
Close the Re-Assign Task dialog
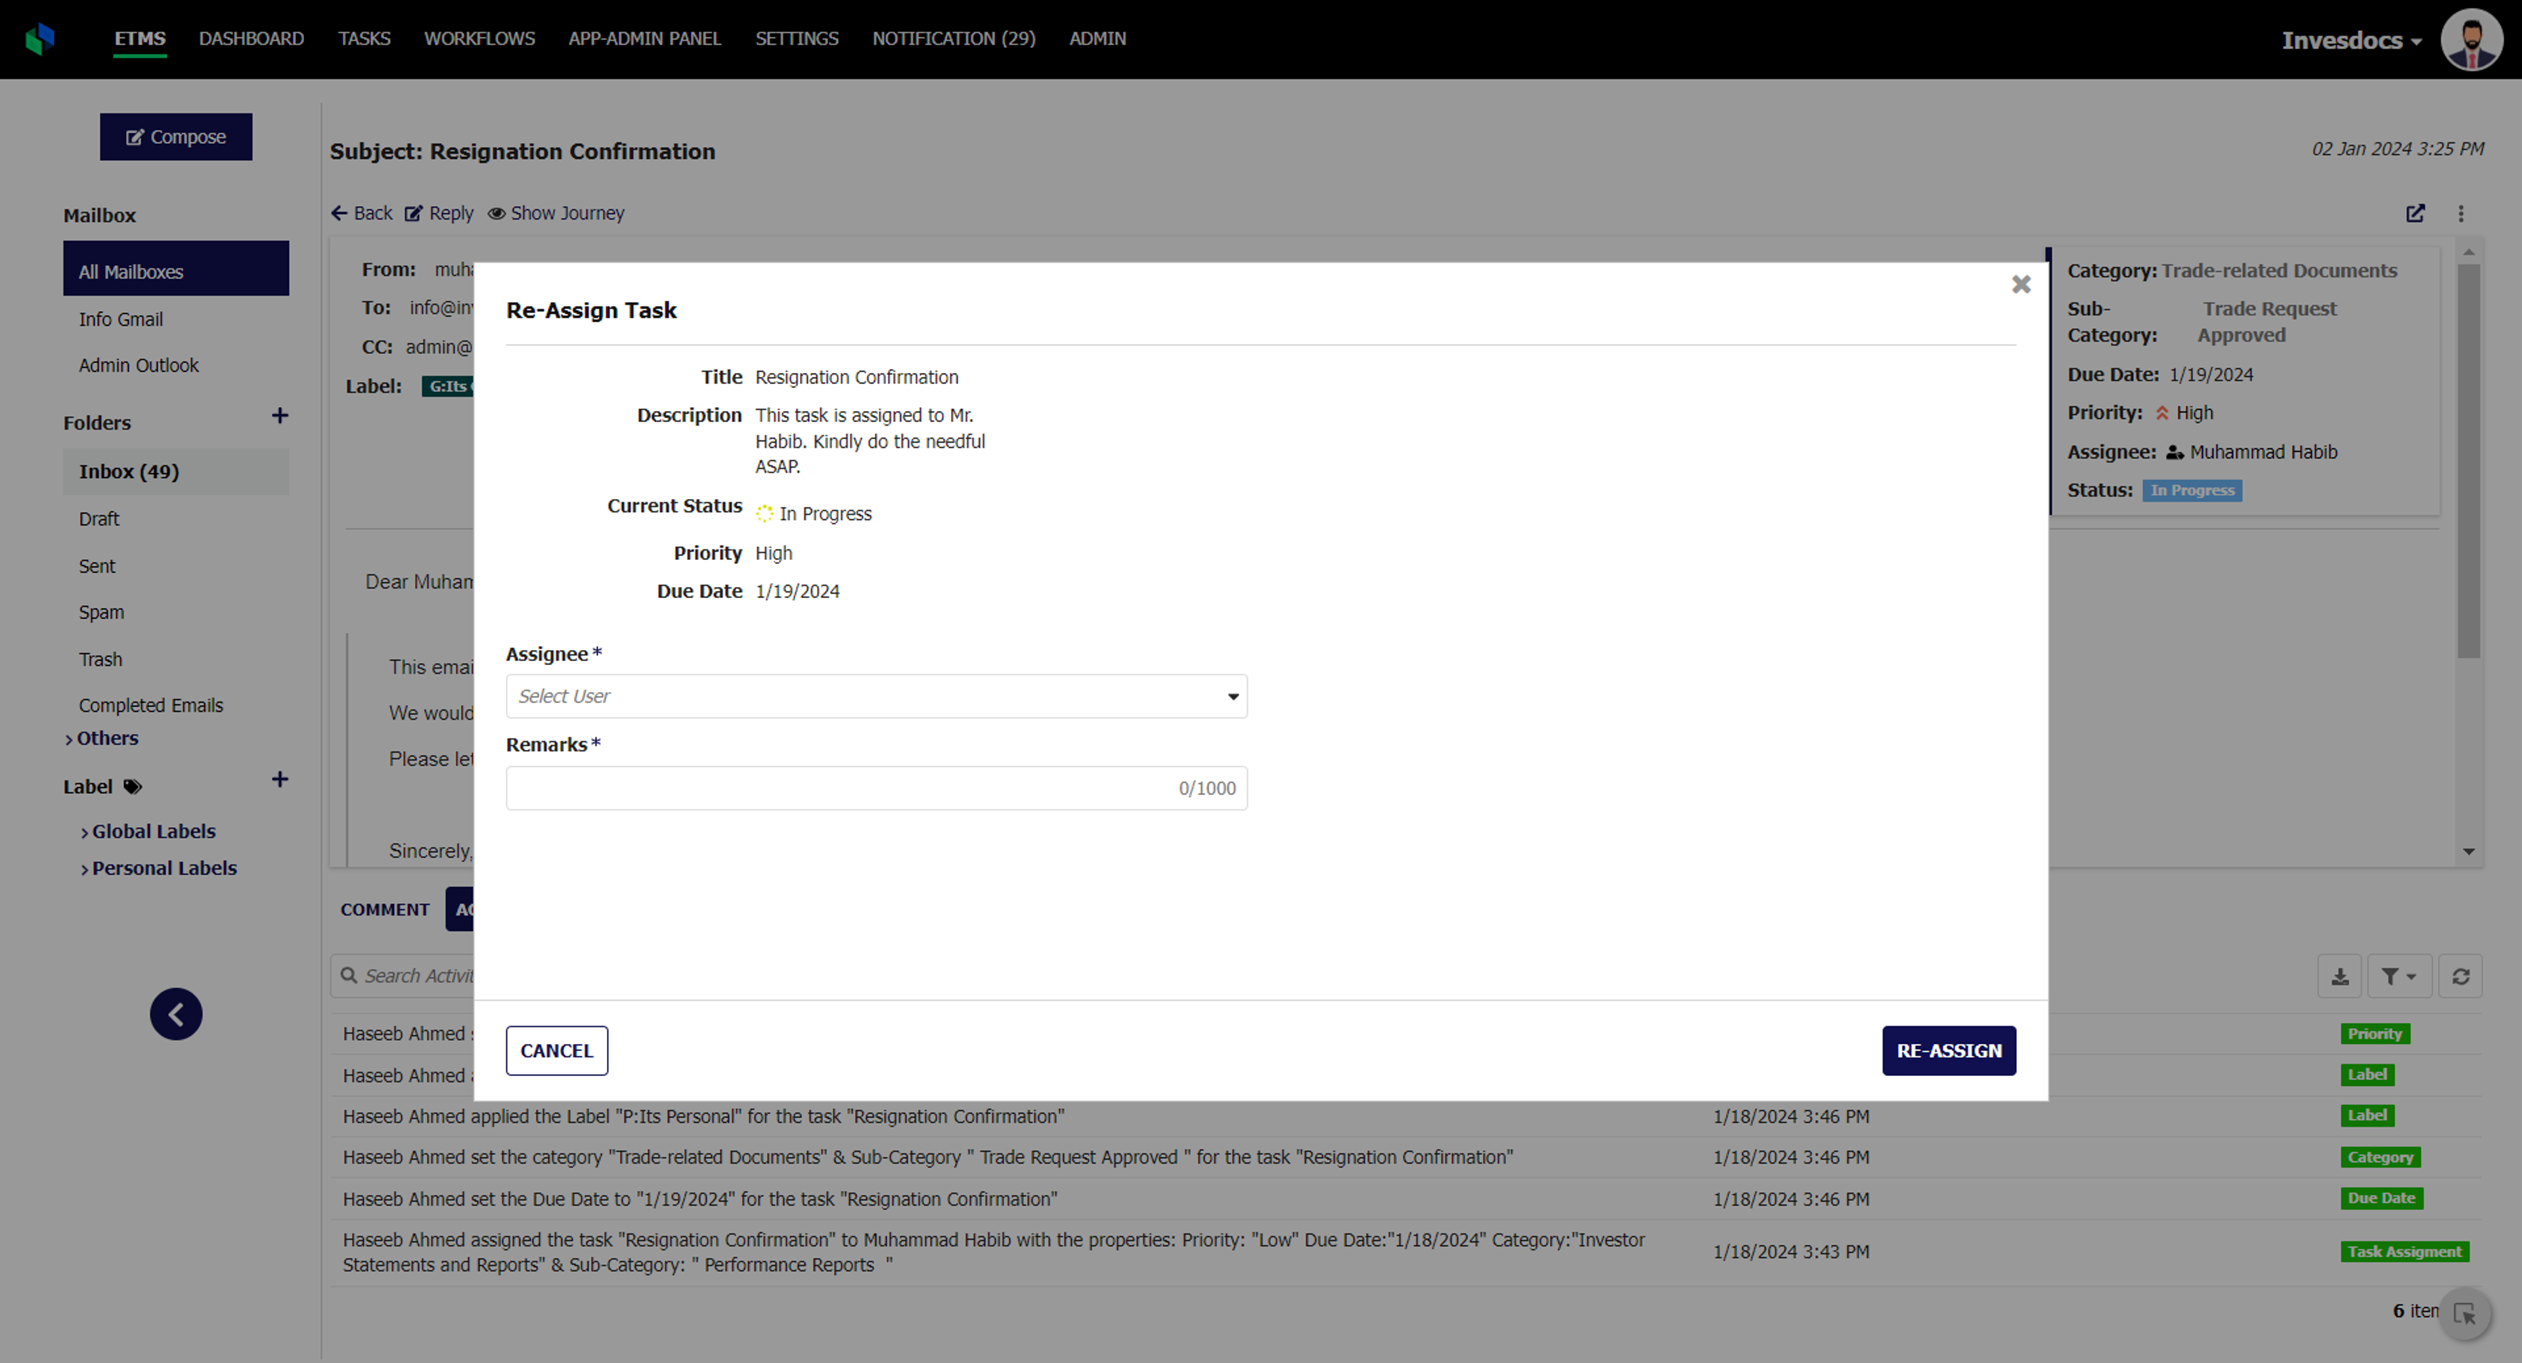[2021, 284]
